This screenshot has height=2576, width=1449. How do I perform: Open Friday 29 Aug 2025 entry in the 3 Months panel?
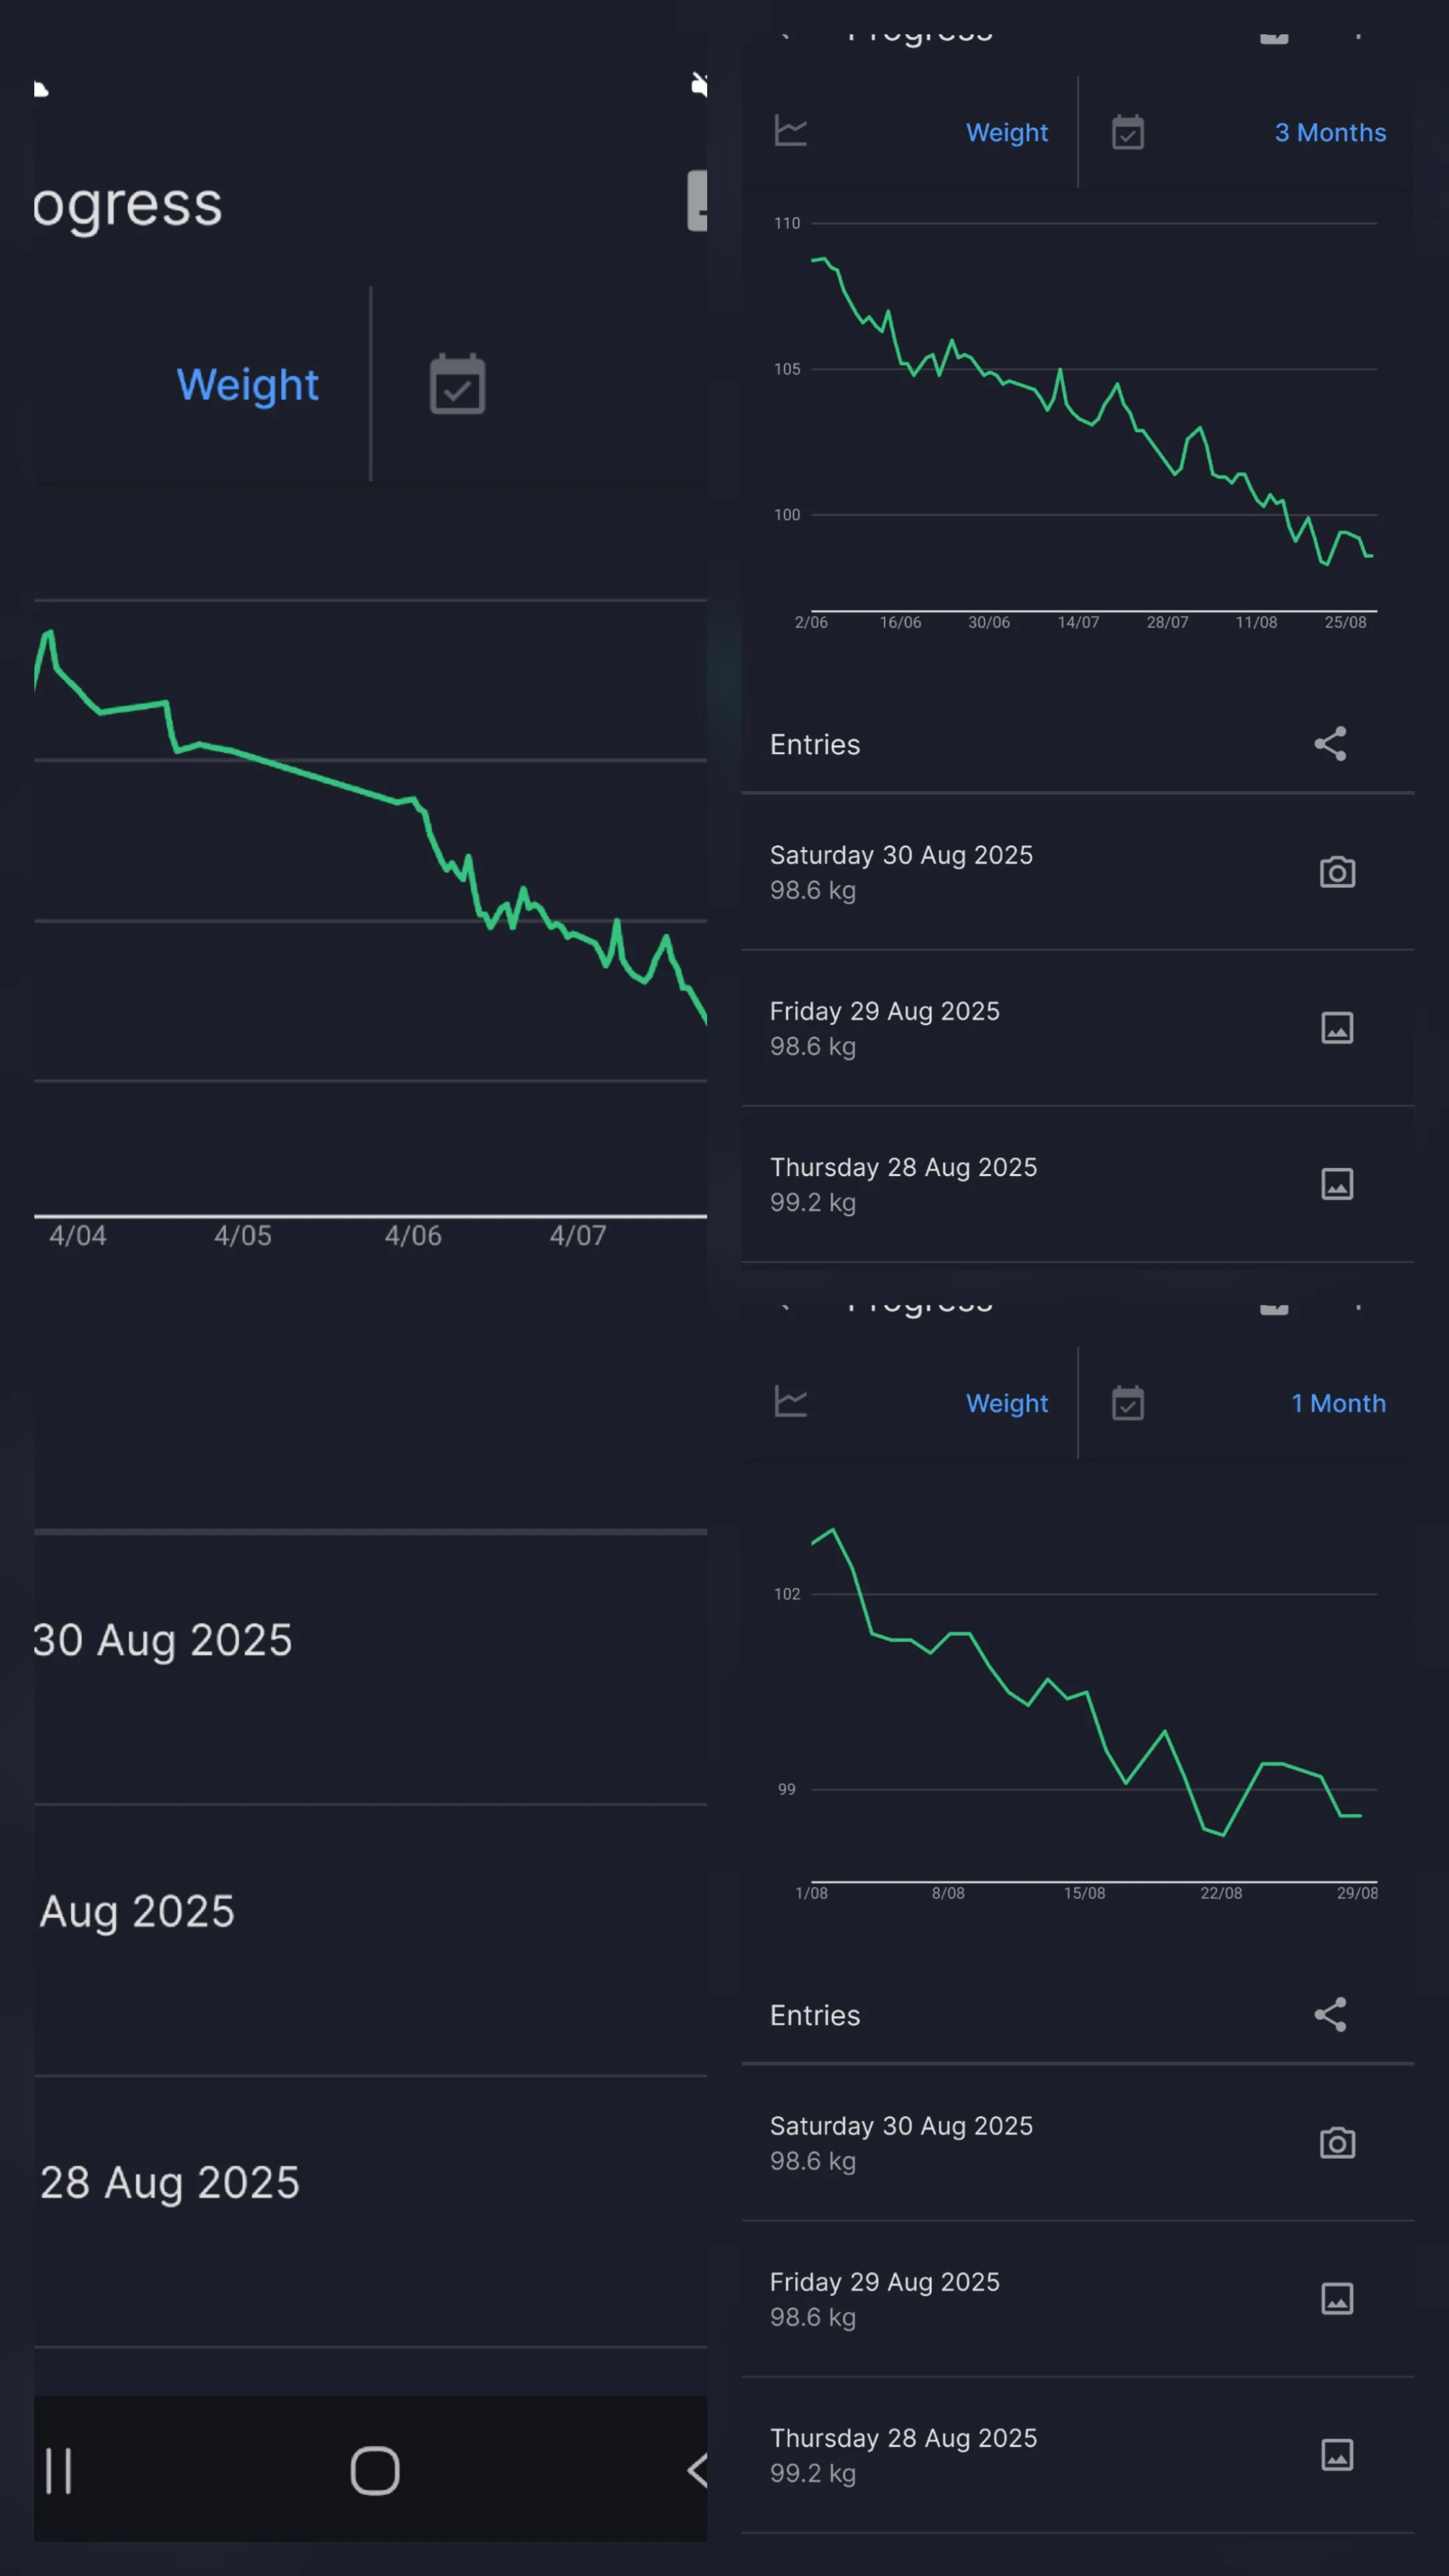884,1028
